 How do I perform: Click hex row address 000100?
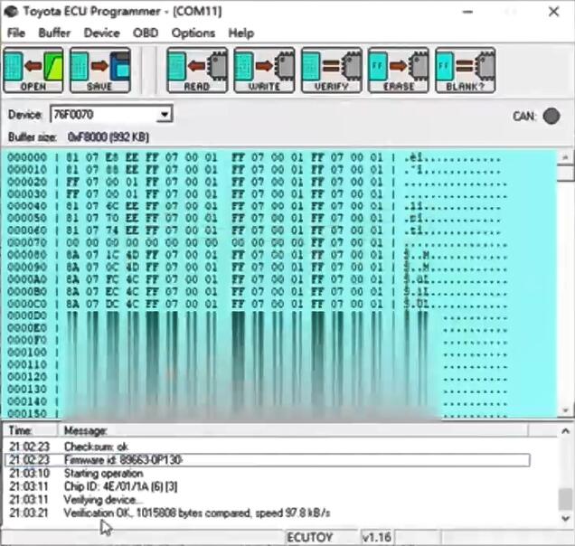(27, 353)
